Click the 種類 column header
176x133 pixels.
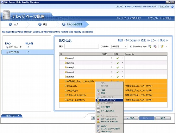(119, 54)
